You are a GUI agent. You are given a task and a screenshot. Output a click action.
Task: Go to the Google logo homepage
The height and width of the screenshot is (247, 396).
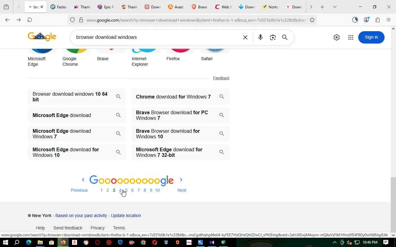[42, 37]
